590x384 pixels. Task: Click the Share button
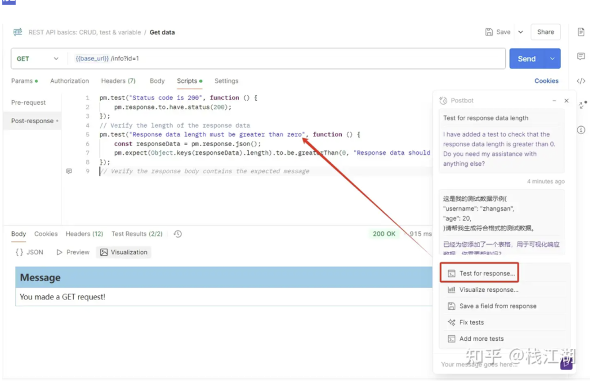click(545, 32)
